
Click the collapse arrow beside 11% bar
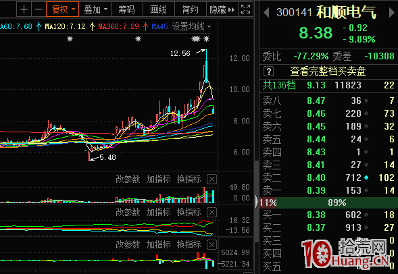coord(256,202)
